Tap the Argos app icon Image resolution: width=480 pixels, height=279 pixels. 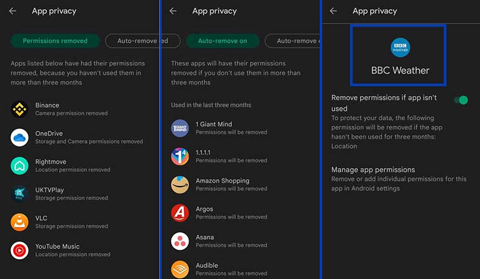180,213
